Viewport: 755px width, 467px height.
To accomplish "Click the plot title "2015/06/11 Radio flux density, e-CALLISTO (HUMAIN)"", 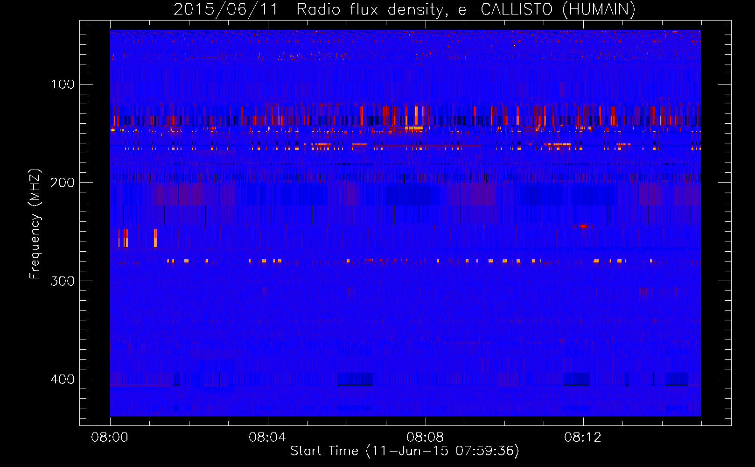I will point(404,10).
